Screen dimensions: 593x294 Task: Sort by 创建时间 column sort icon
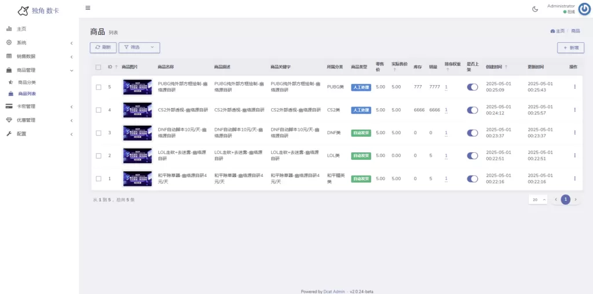click(x=506, y=67)
